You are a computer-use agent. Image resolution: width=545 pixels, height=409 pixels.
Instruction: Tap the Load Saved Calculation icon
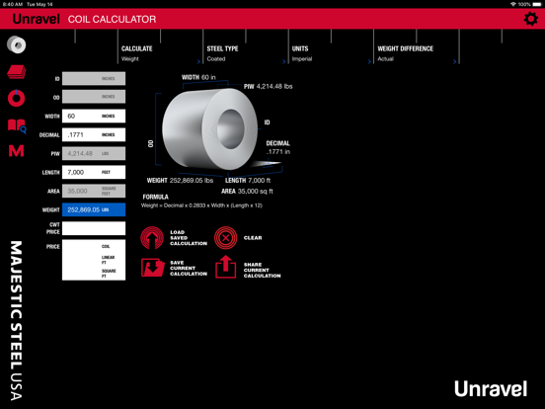click(152, 238)
